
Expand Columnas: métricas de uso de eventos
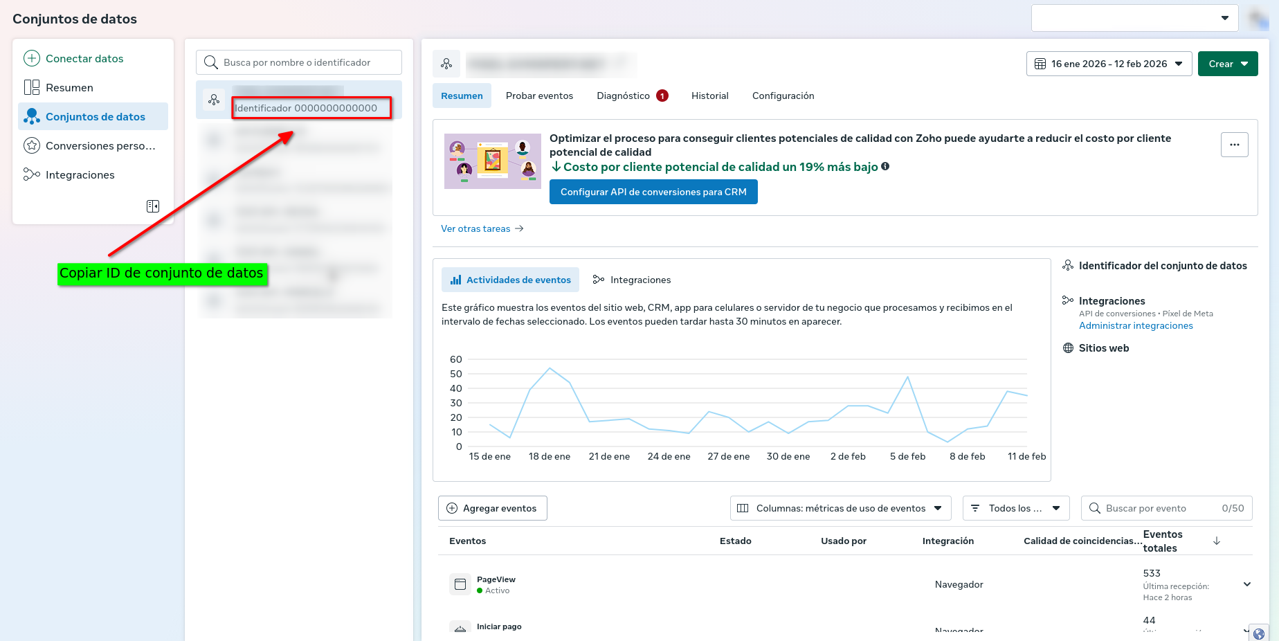tap(840, 508)
